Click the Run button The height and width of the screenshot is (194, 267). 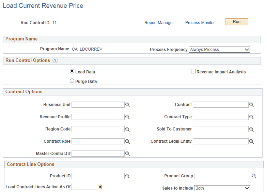click(x=236, y=22)
